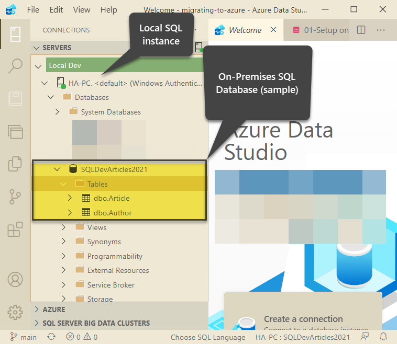Expand the Views folder
Screen dimensions: 397x344
(63, 227)
